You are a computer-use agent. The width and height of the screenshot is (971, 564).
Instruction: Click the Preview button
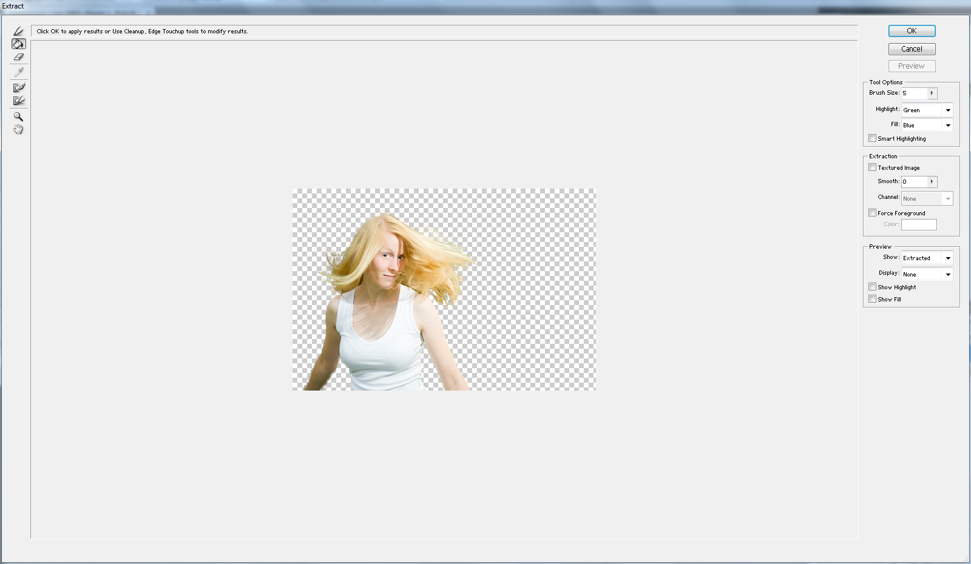[x=912, y=66]
